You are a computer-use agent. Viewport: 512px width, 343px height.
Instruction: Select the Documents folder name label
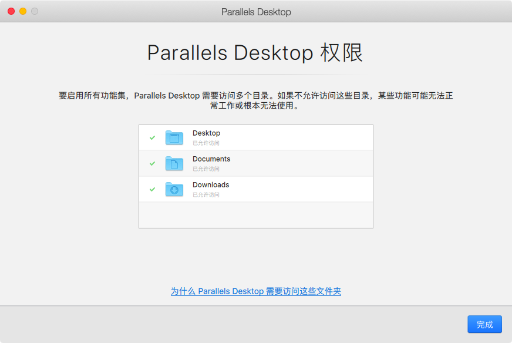click(211, 159)
